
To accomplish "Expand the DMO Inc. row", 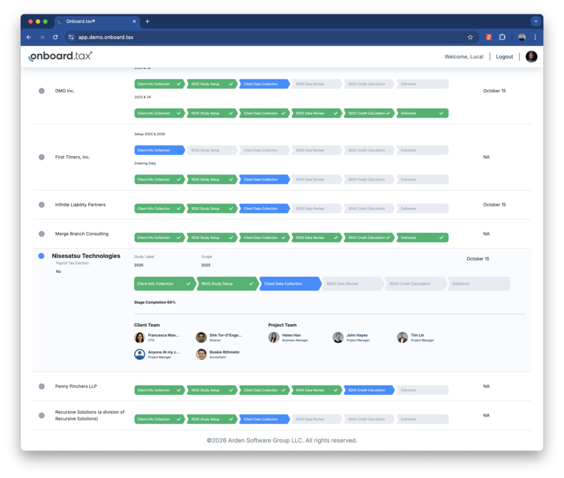I will 42,91.
